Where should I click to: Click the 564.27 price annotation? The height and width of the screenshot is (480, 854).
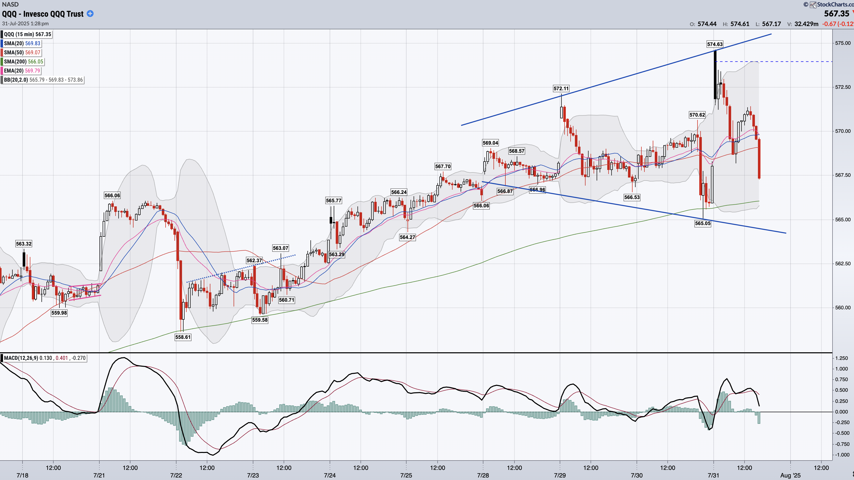(408, 237)
